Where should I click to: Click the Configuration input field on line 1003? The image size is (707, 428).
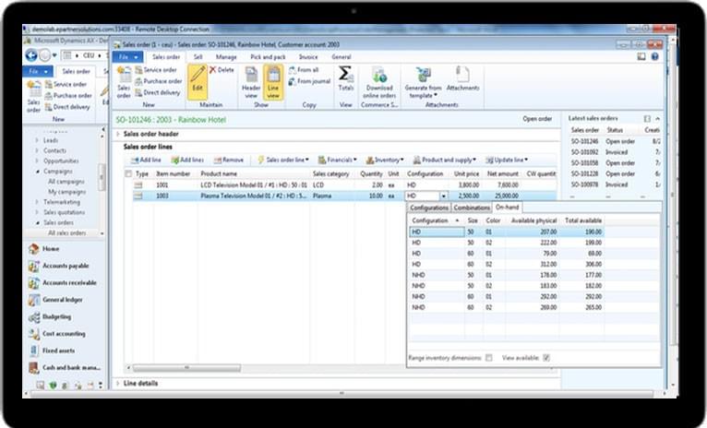click(x=423, y=196)
